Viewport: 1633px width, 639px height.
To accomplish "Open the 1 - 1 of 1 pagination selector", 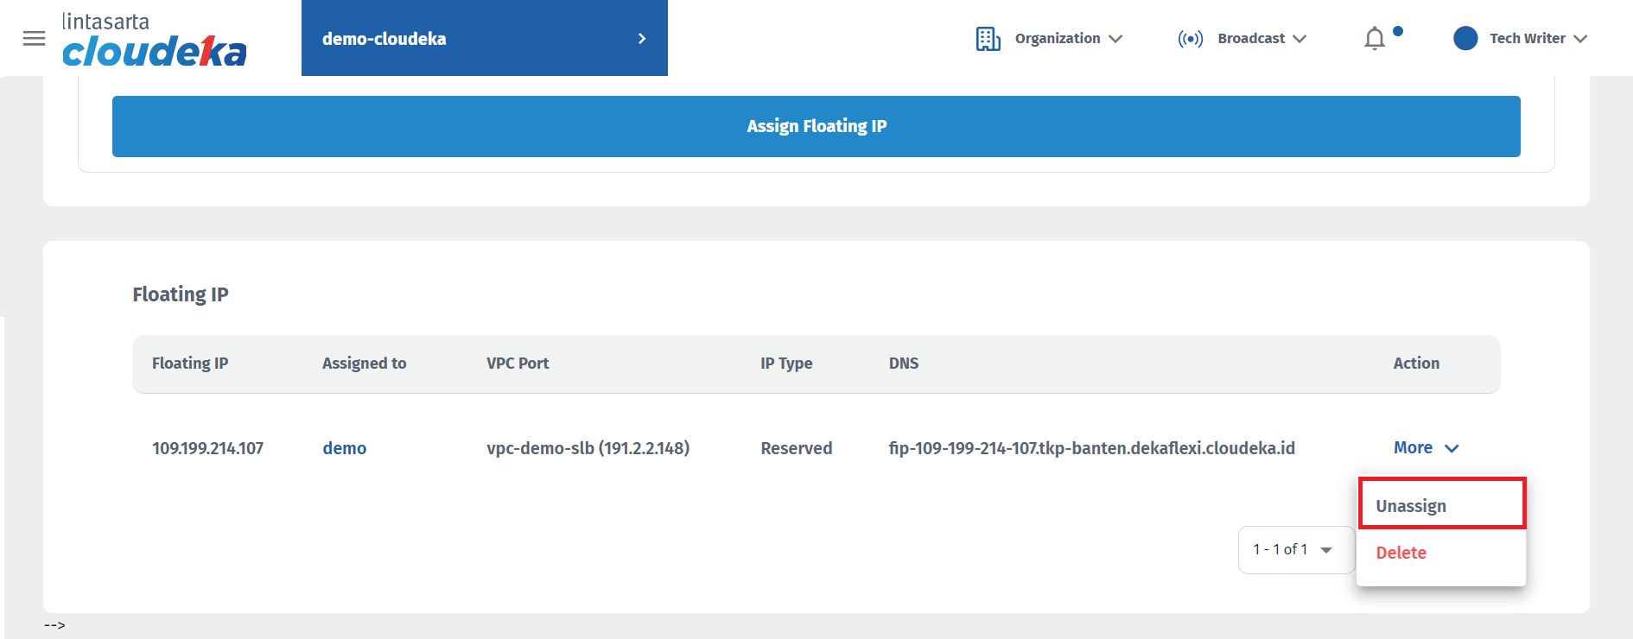I will point(1293,549).
